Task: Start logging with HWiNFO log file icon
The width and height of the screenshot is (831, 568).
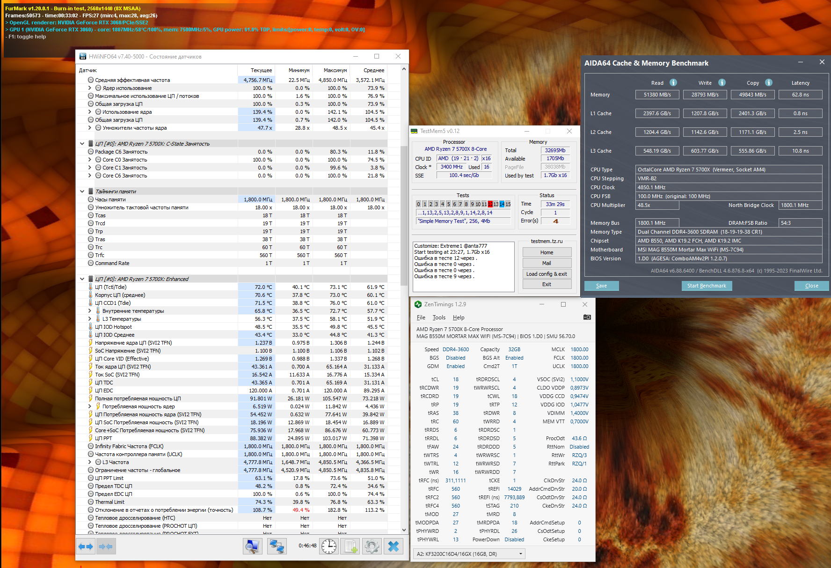Action: click(350, 546)
